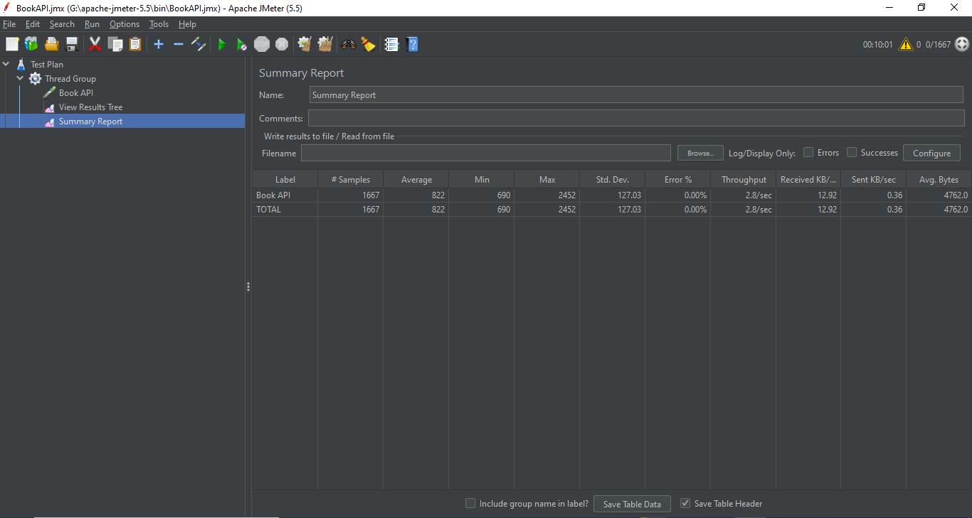Save the test plan via disk icon
This screenshot has height=518, width=972.
pyautogui.click(x=72, y=44)
